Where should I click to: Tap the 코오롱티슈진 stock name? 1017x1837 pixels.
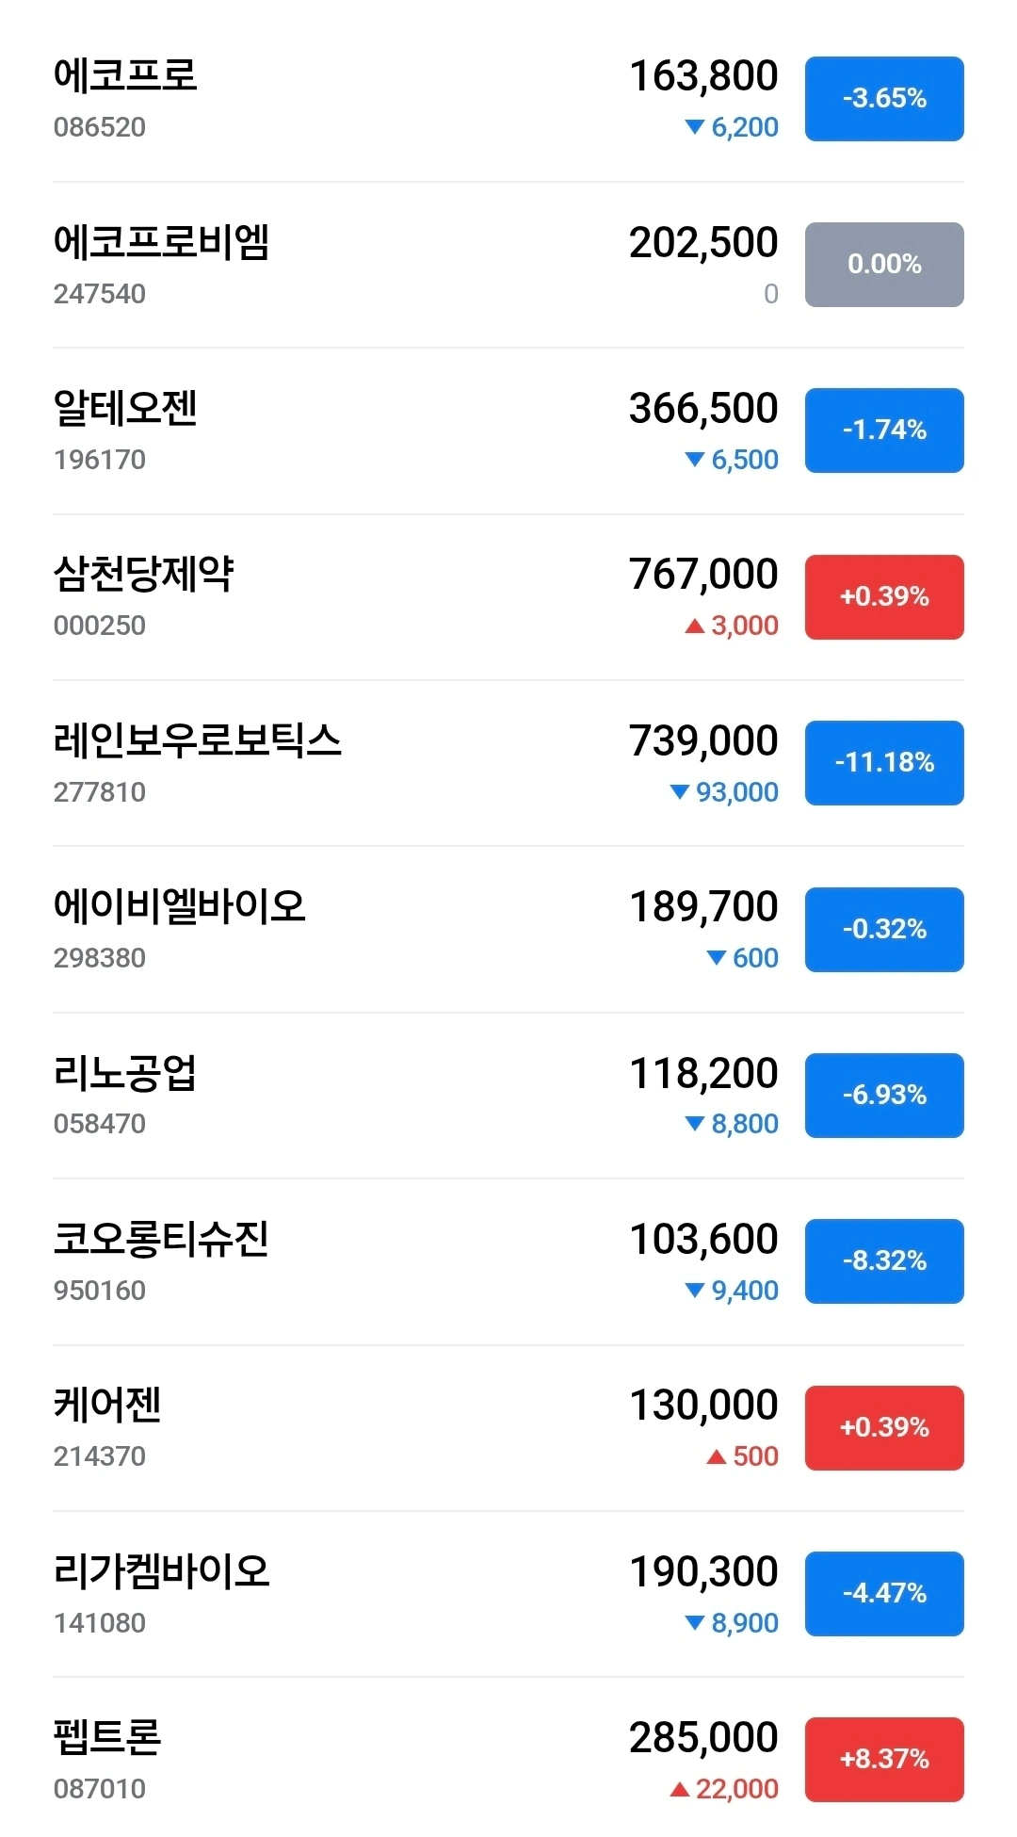[161, 1239]
